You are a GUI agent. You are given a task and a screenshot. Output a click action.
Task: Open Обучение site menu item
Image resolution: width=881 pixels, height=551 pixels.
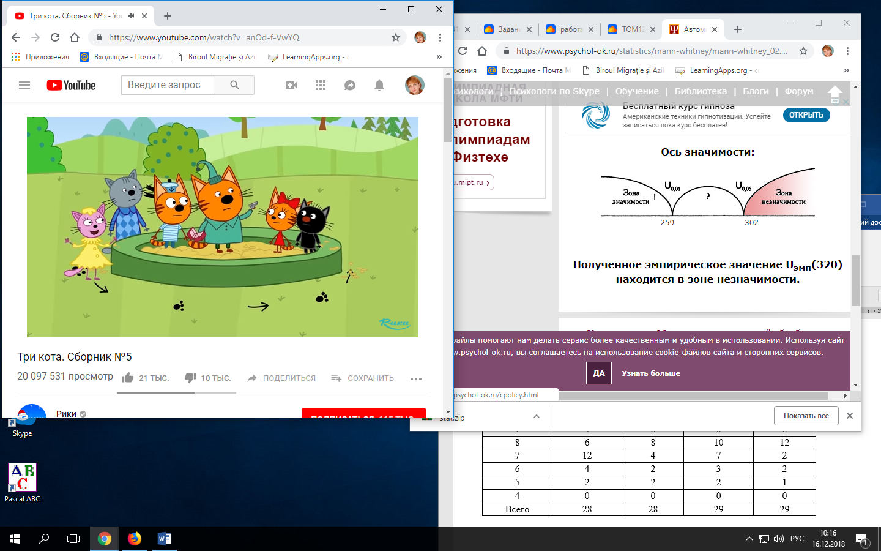point(637,91)
